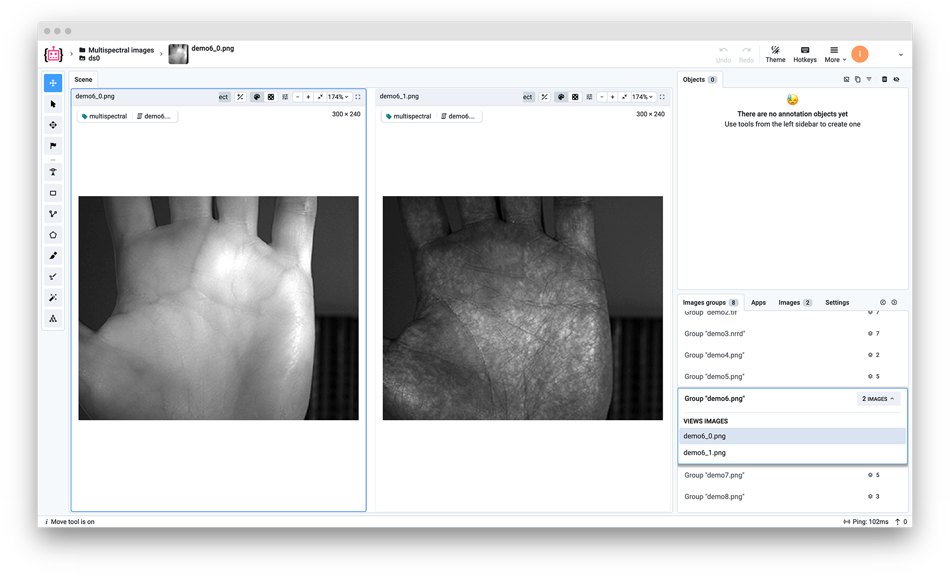Open the More menu in the header

tap(834, 54)
